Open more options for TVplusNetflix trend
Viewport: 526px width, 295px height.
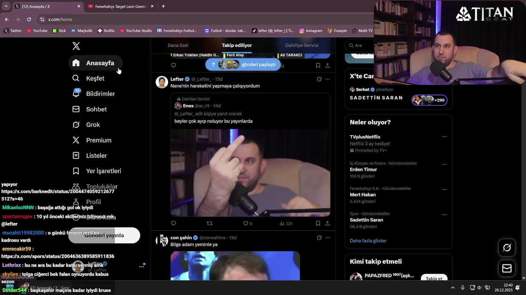444,137
